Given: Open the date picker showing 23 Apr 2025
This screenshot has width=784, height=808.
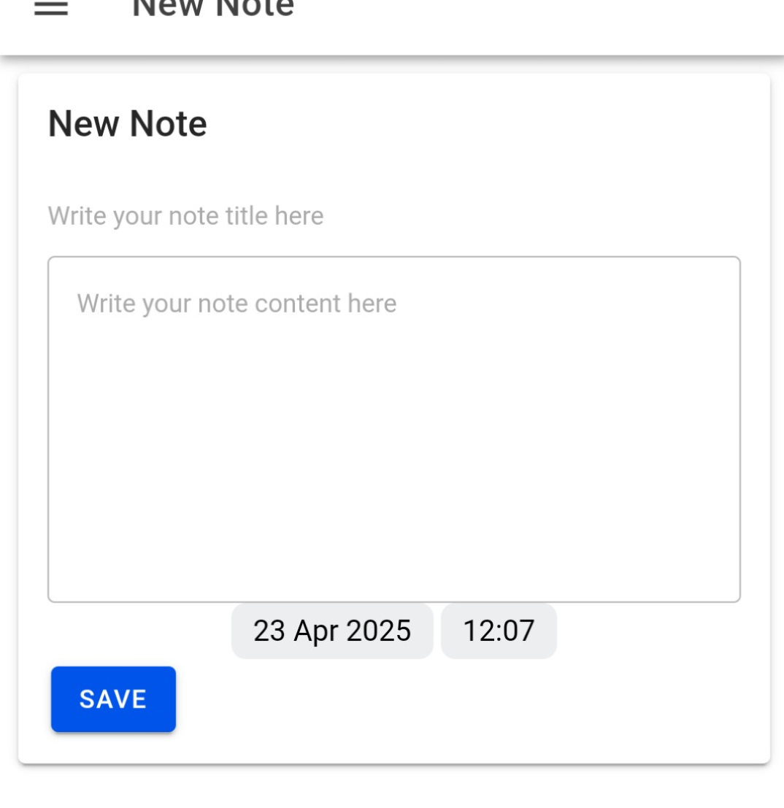Looking at the screenshot, I should coord(332,631).
